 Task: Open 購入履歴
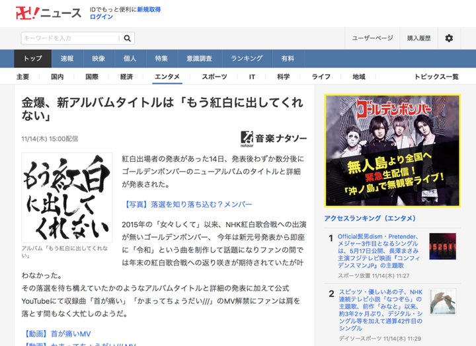click(419, 38)
